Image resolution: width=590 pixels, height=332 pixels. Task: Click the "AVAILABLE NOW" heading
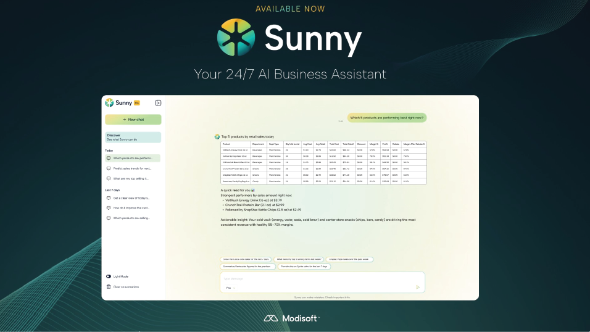[290, 9]
